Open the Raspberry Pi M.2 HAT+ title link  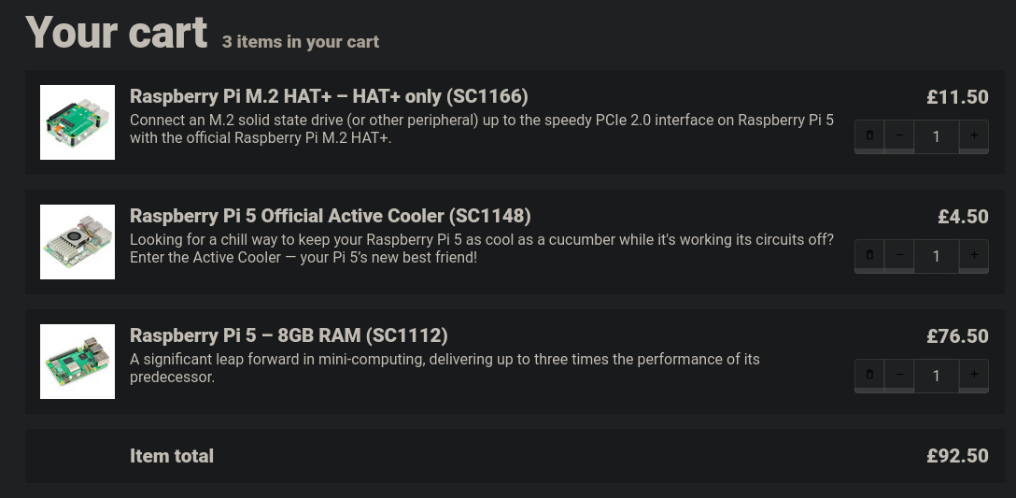(329, 96)
